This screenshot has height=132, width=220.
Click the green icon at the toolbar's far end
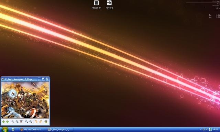pyautogui.click(x=46, y=122)
